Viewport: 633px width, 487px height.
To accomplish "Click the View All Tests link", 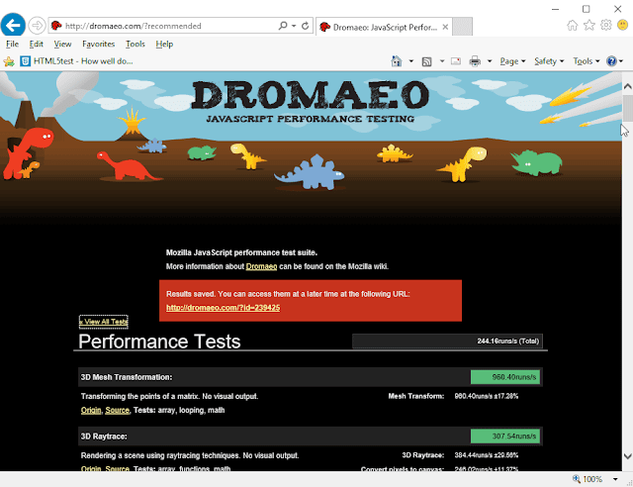I will pyautogui.click(x=103, y=322).
